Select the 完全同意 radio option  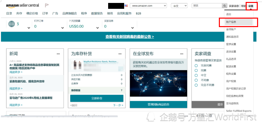click(196, 66)
